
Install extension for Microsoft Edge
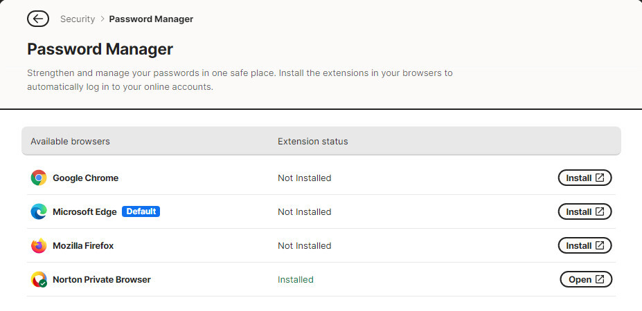585,211
